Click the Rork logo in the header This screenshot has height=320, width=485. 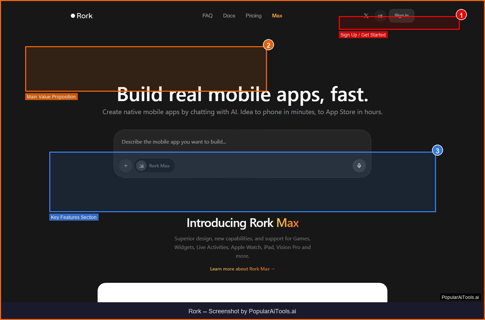pos(82,16)
